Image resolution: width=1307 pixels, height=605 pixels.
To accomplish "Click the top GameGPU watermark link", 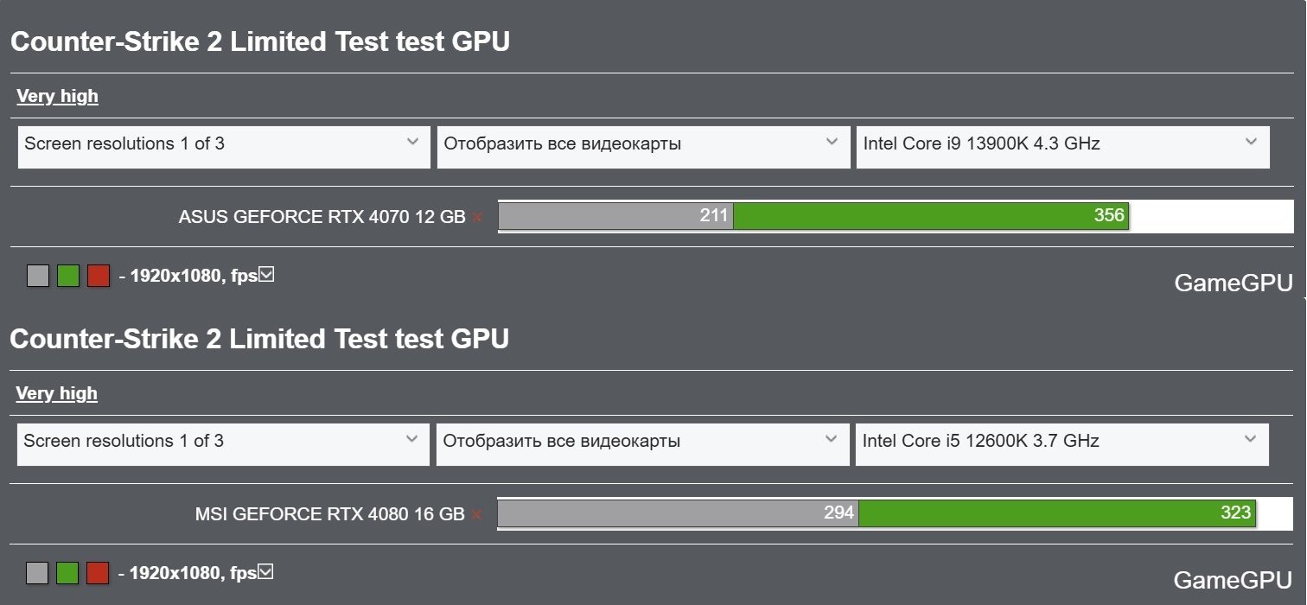I will click(1234, 283).
